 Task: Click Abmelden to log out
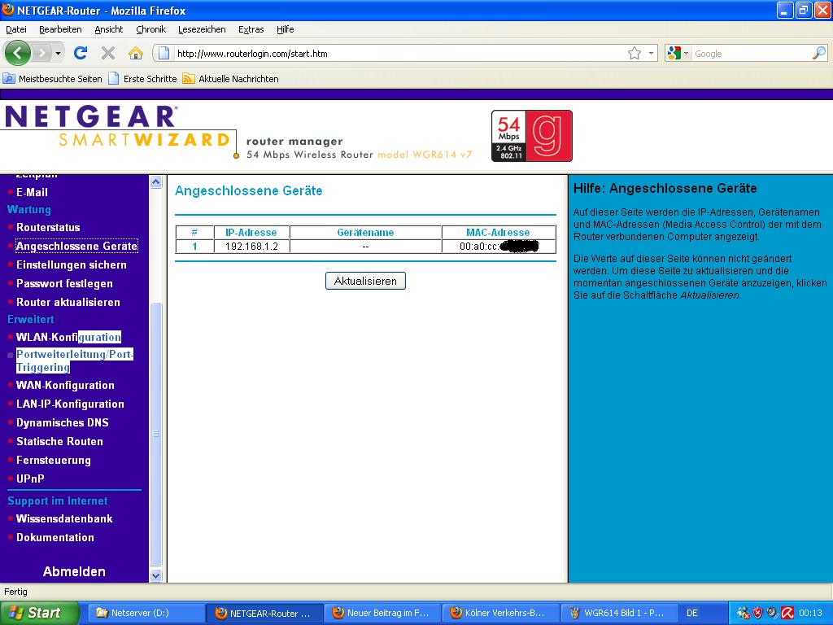[74, 571]
